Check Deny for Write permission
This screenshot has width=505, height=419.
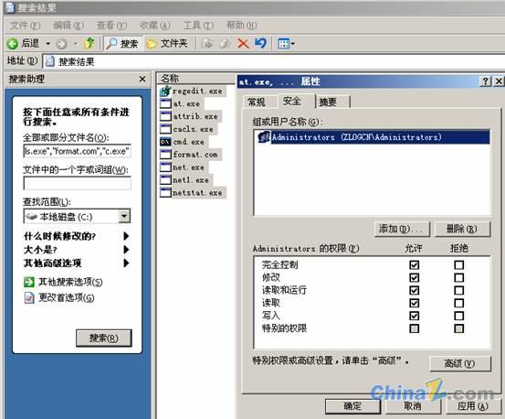pos(459,316)
